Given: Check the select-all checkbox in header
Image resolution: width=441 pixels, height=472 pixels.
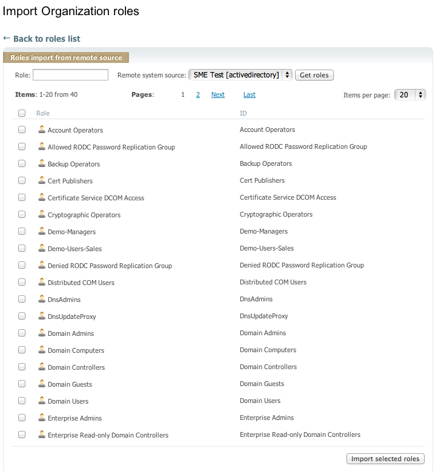Looking at the screenshot, I should click(22, 113).
